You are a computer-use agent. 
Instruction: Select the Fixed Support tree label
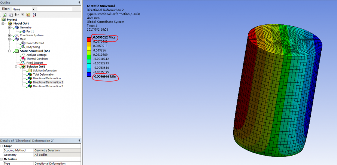35,63
